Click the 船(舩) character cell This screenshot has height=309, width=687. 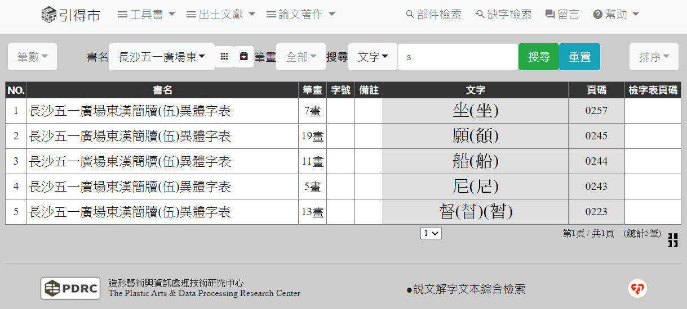coord(476,161)
